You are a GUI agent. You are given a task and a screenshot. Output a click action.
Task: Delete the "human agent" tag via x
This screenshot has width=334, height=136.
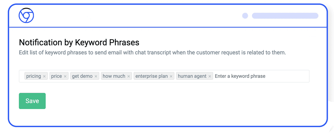point(210,76)
